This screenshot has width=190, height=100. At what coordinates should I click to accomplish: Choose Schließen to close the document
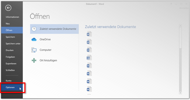pyautogui.click(x=12, y=70)
